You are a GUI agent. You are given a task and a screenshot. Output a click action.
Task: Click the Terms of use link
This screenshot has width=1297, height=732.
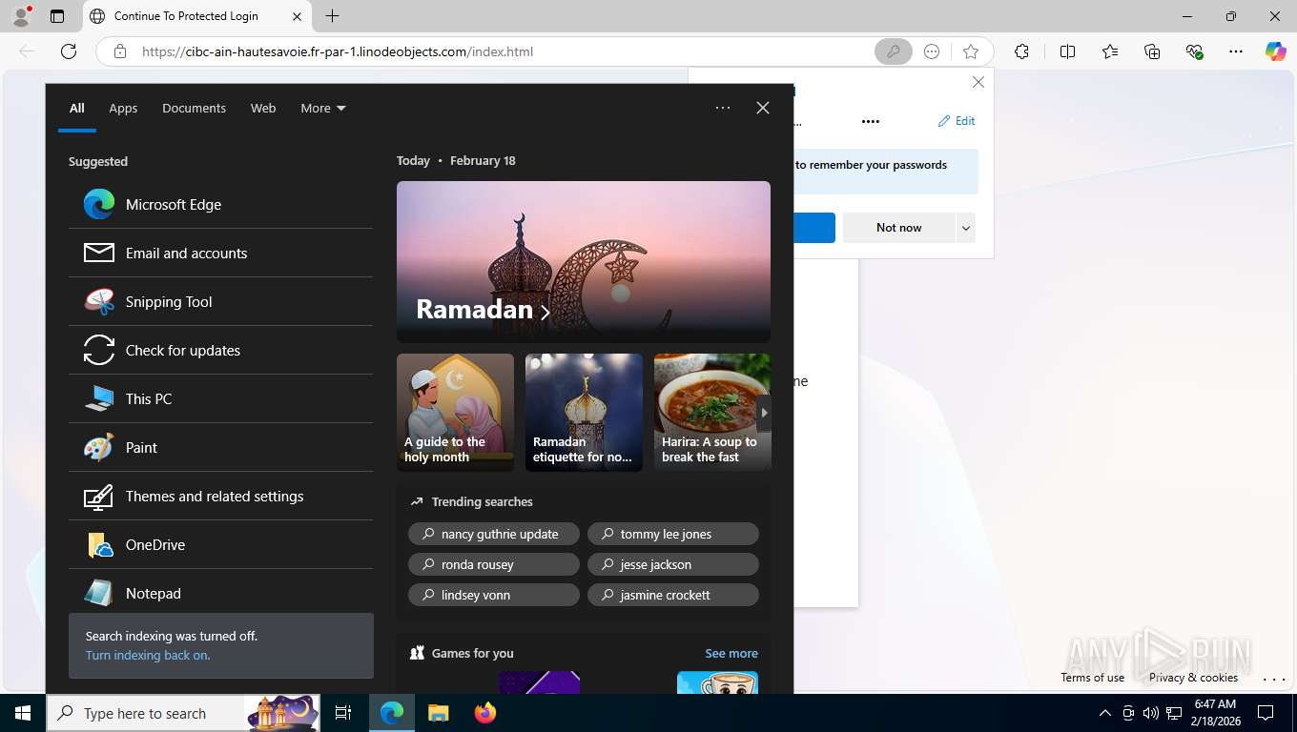point(1093,678)
